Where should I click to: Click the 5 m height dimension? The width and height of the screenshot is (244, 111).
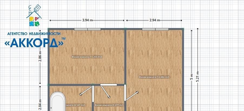[192, 77]
